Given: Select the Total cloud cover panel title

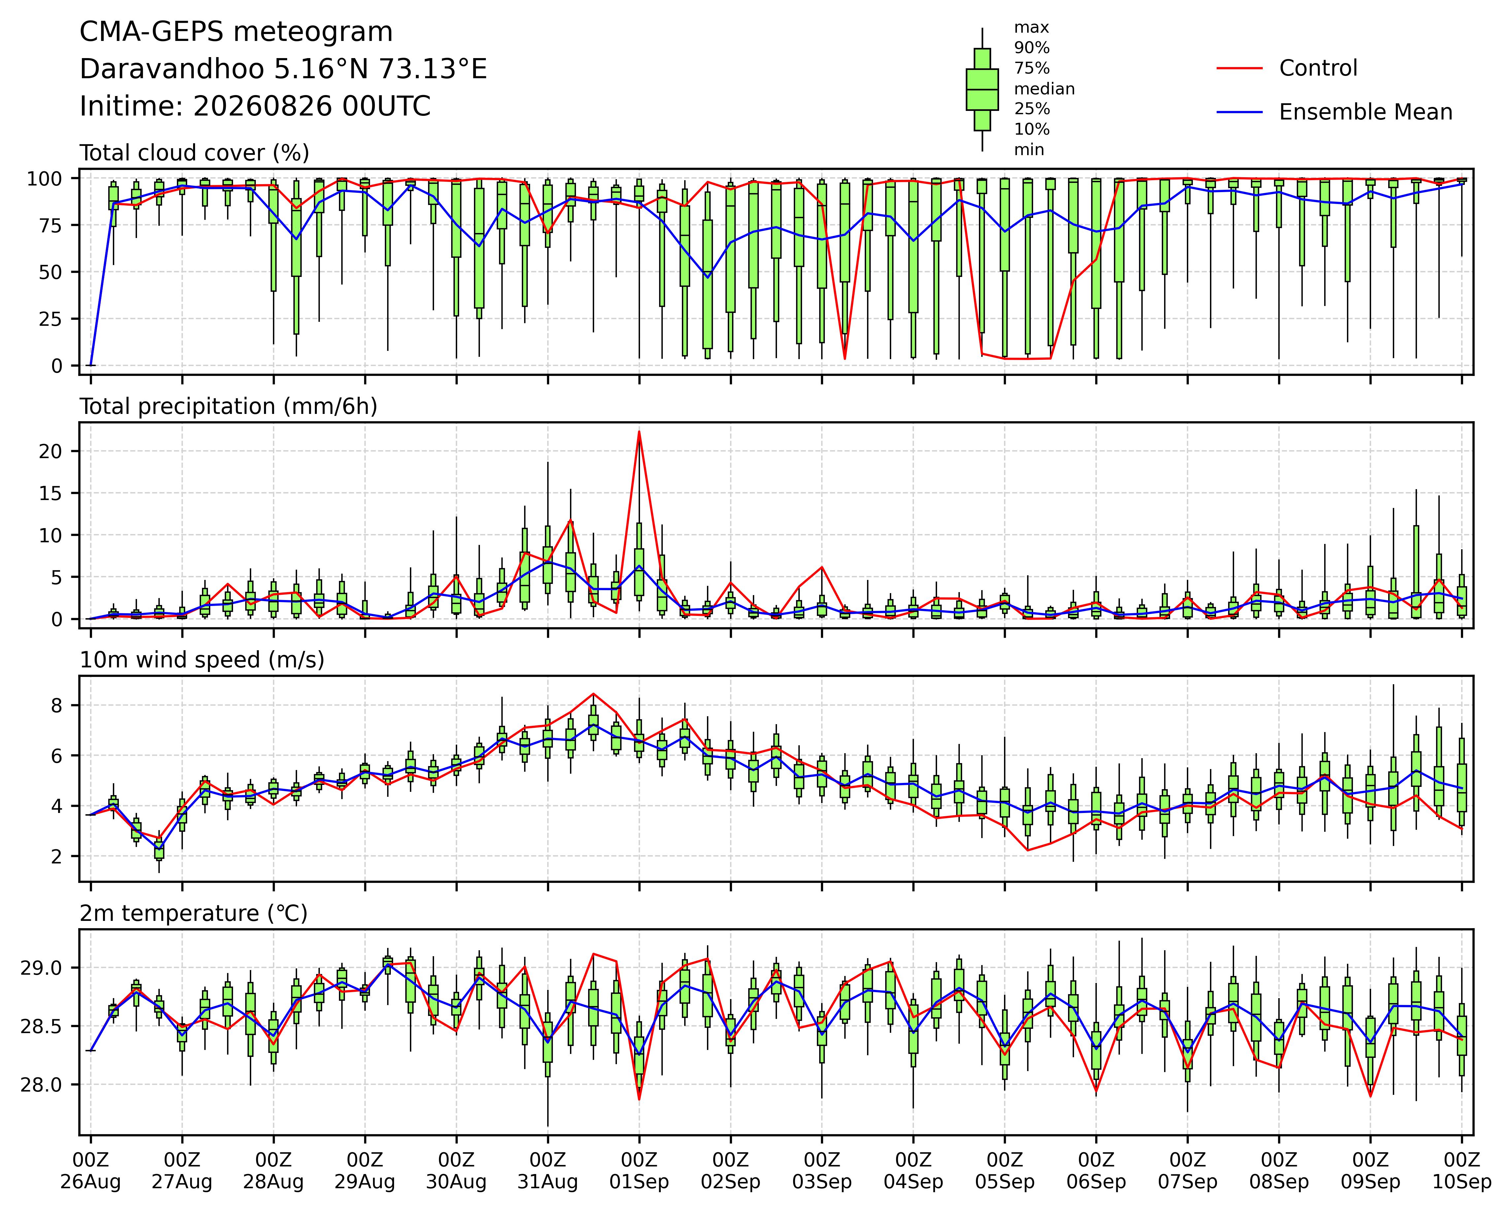Looking at the screenshot, I should [x=194, y=153].
